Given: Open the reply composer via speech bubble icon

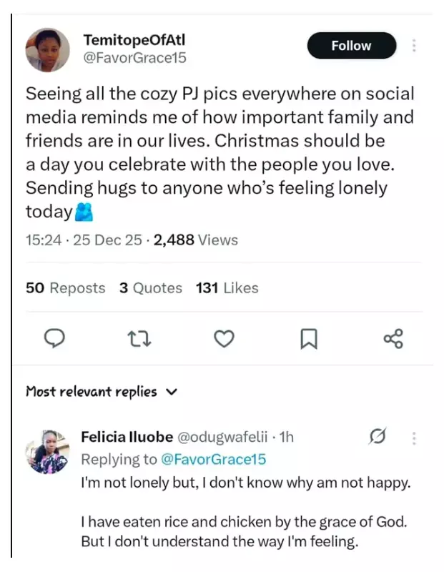Looking at the screenshot, I should point(56,338).
